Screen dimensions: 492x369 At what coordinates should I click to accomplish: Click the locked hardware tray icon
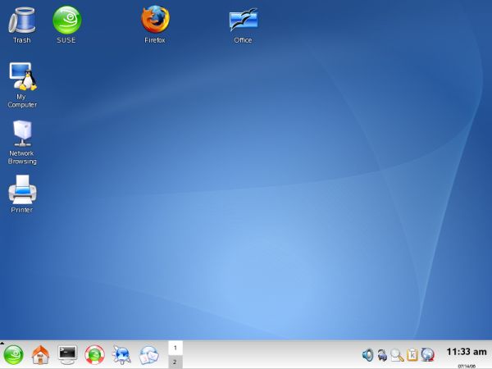coord(382,355)
